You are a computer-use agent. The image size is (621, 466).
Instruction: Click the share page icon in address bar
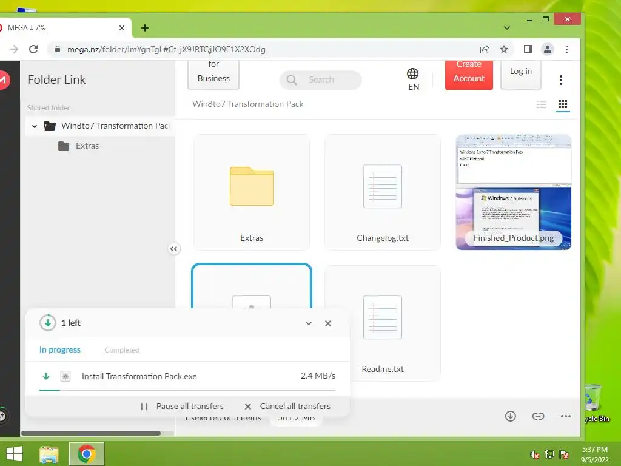click(x=485, y=49)
